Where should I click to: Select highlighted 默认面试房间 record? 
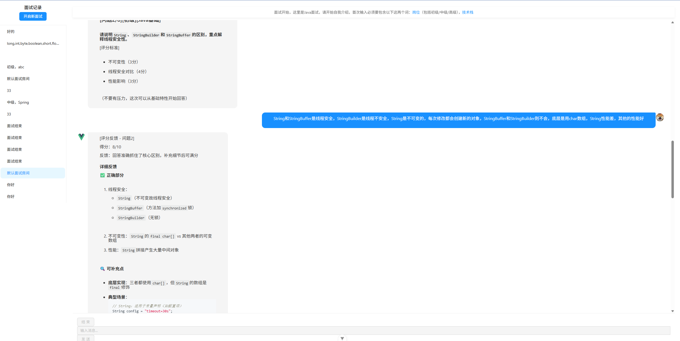33,173
